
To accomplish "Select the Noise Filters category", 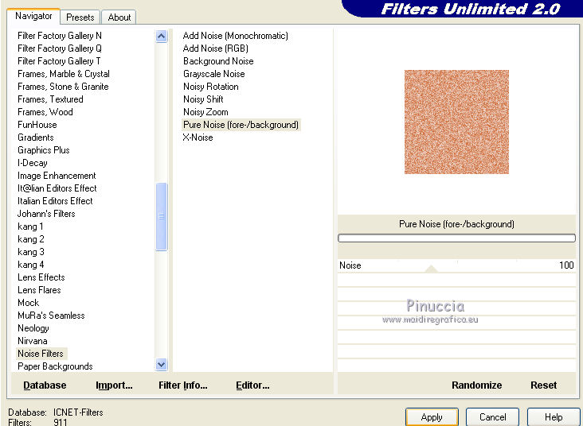I will click(x=41, y=354).
